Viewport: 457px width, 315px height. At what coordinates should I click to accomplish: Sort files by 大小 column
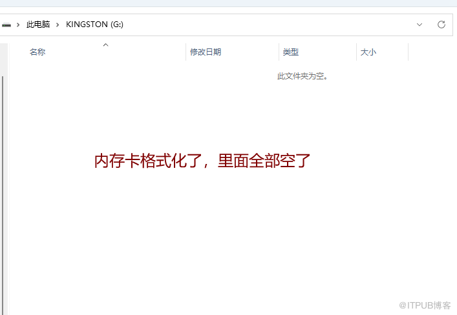click(x=368, y=52)
